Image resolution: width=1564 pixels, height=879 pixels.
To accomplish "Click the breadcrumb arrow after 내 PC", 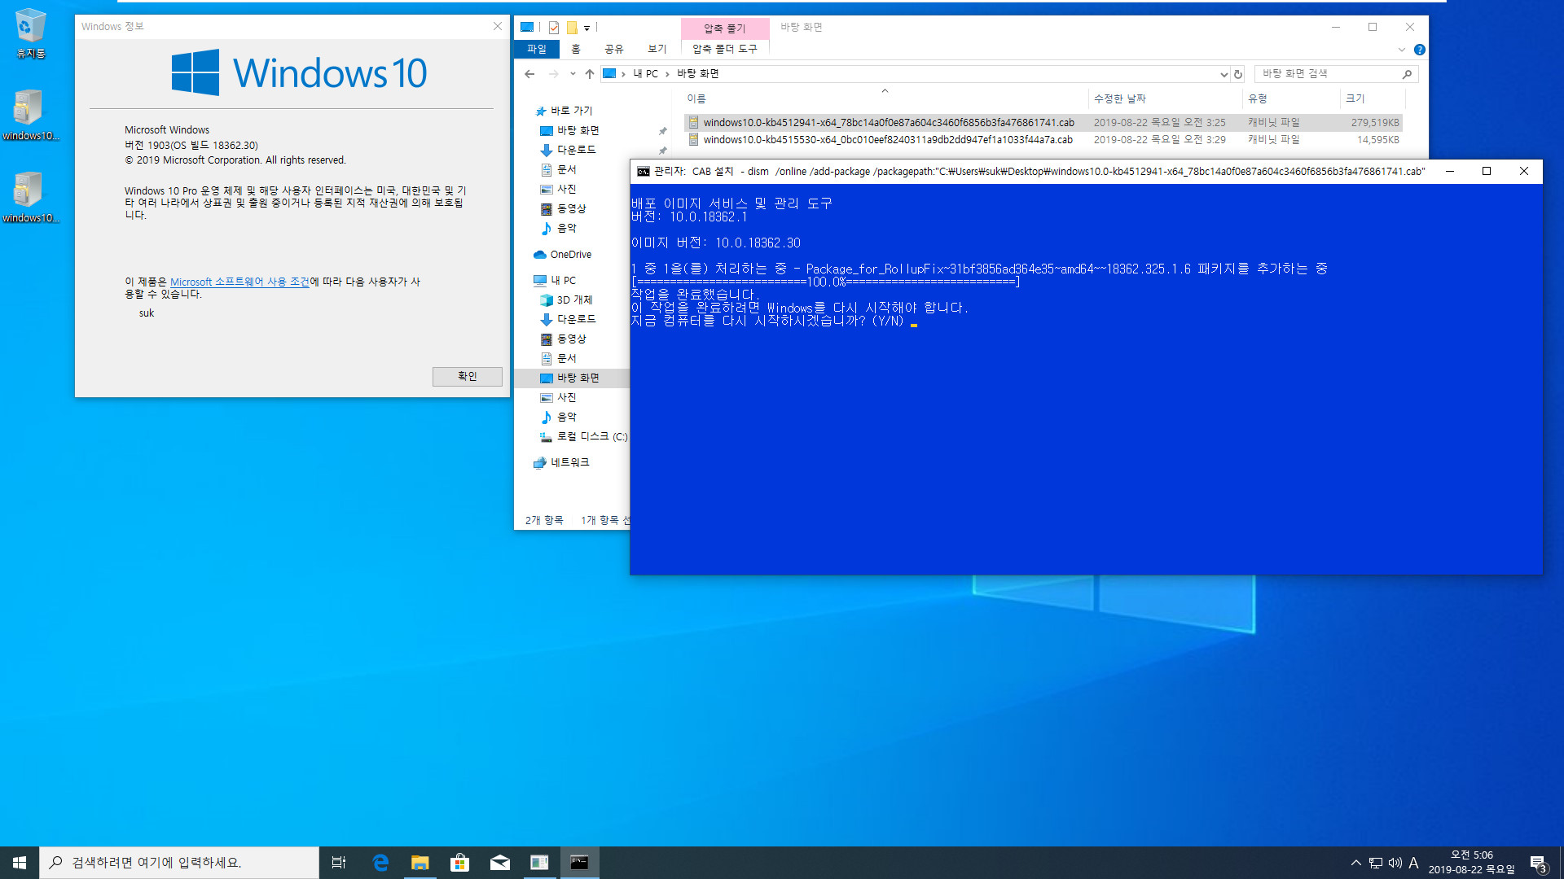I will 667,74.
